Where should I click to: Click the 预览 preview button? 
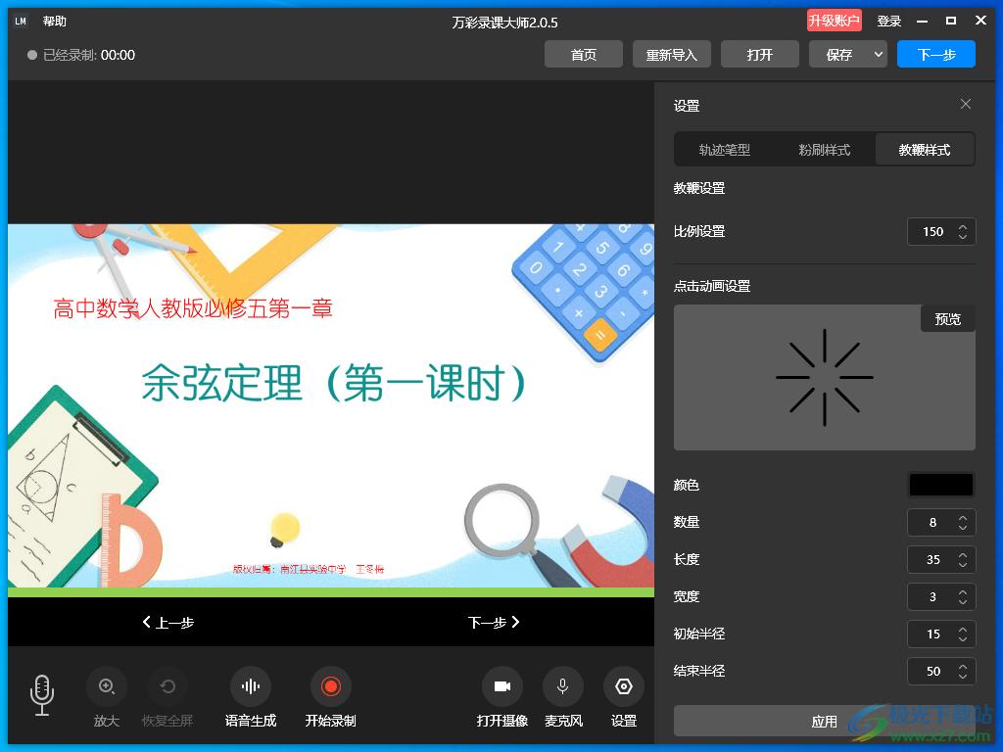point(947,319)
